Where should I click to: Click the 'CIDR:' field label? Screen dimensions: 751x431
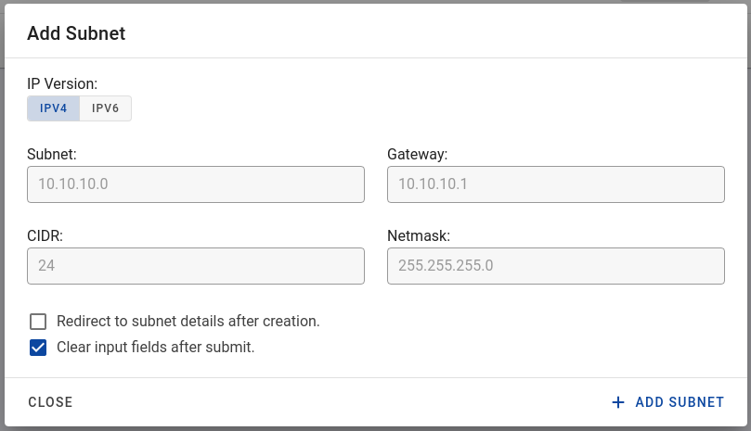45,235
